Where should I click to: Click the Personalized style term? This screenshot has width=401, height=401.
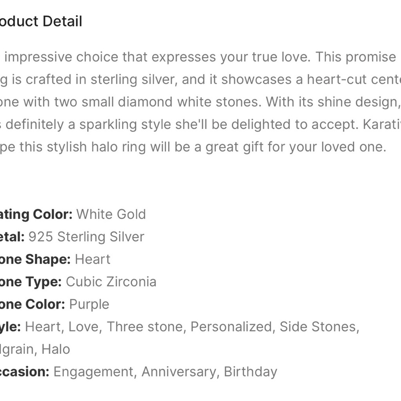coord(231,327)
